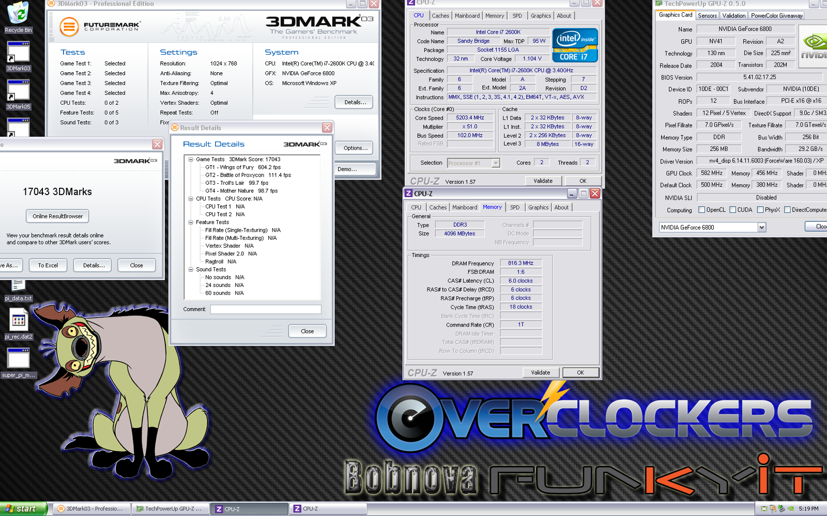Collapse the Game Tests tree node
The height and width of the screenshot is (516, 827).
pyautogui.click(x=191, y=159)
